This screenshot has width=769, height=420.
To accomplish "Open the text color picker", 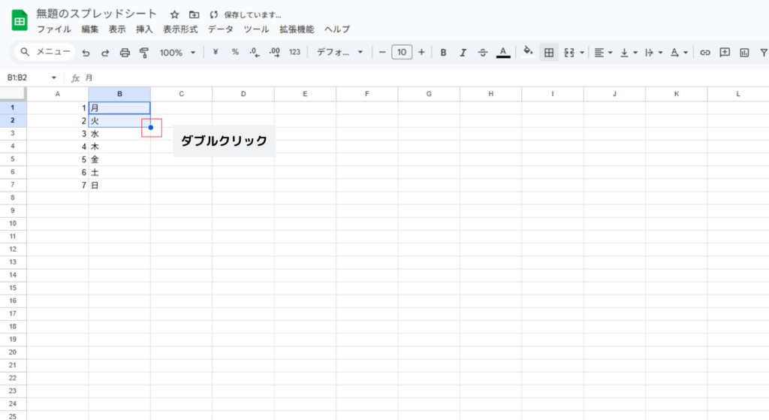I will click(x=503, y=53).
